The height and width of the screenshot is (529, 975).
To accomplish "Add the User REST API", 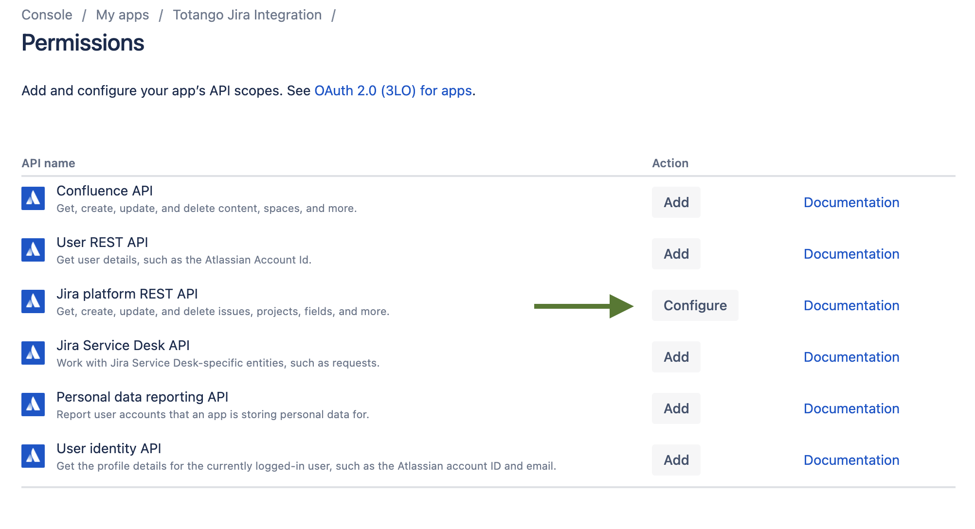I will pos(676,254).
